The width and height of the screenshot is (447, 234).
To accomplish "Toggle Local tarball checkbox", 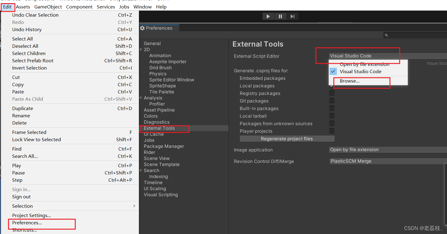I will pos(332,116).
